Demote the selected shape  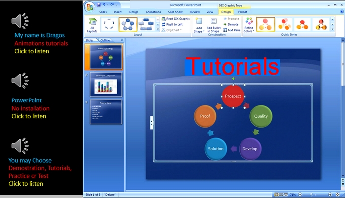pyautogui.click(x=231, y=24)
